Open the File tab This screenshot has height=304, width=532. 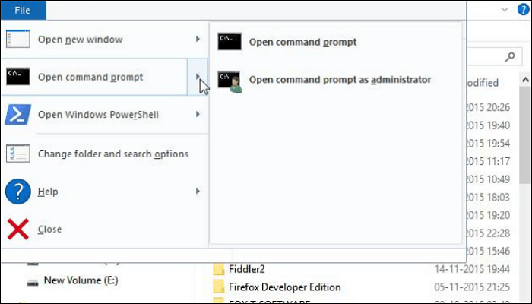tap(23, 9)
